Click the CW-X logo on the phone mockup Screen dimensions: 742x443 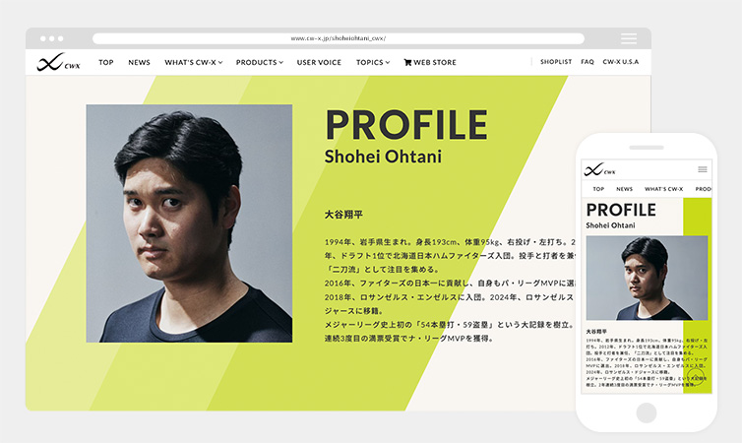pyautogui.click(x=599, y=169)
